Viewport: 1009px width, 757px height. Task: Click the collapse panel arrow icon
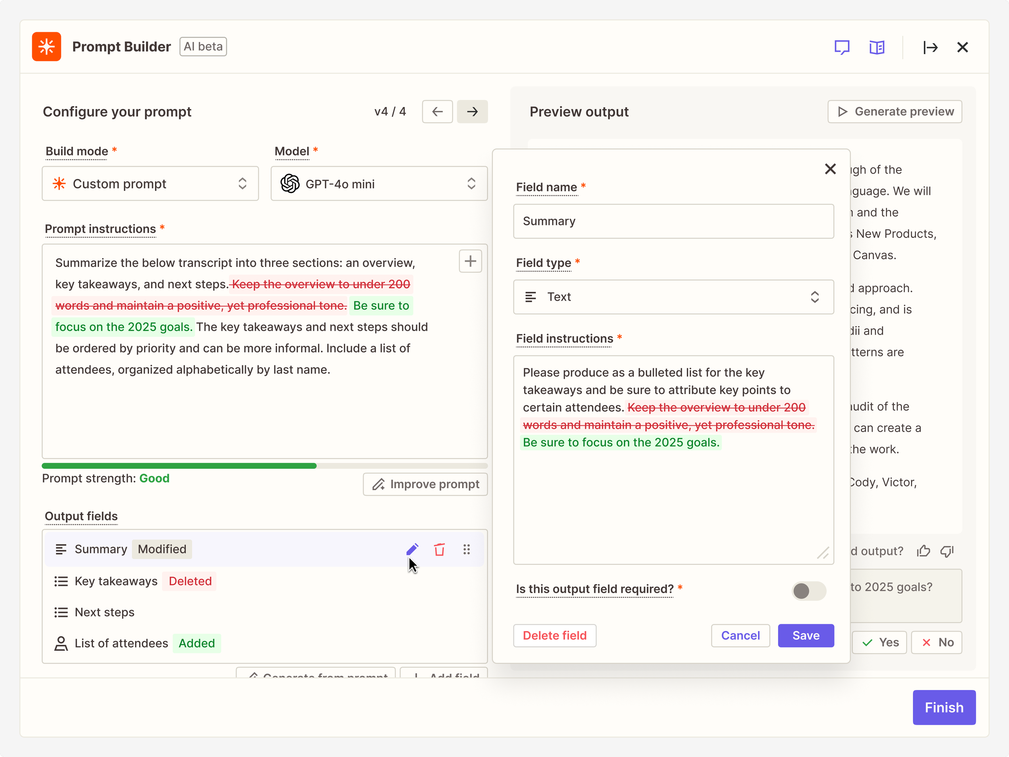[930, 47]
